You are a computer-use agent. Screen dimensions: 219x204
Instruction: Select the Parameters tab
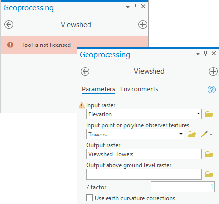[x=98, y=89]
